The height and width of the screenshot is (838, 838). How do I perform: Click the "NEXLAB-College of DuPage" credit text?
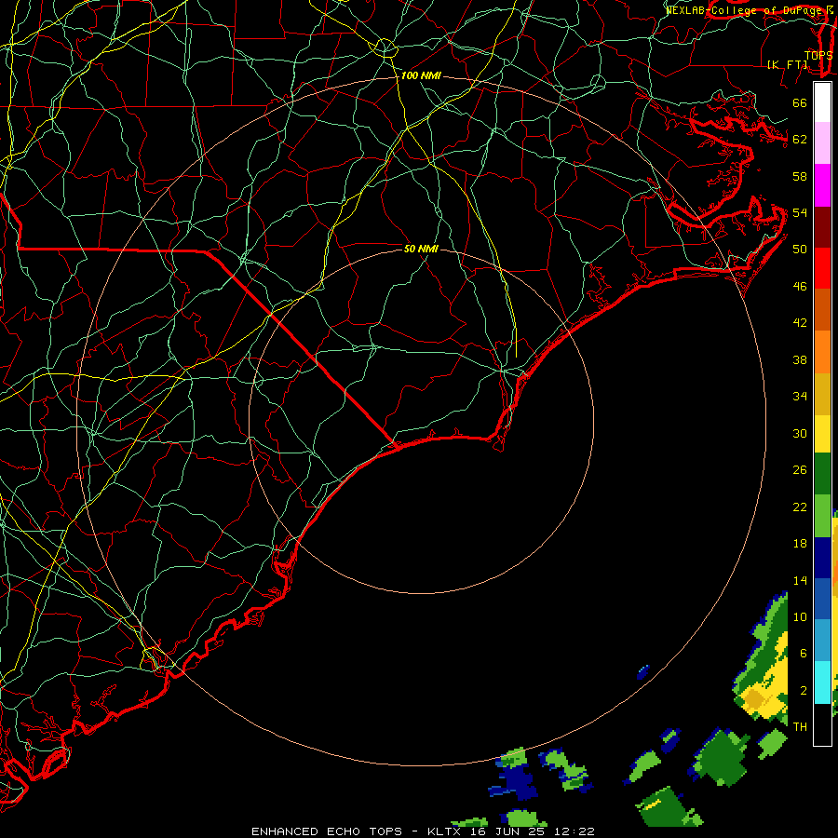(744, 10)
